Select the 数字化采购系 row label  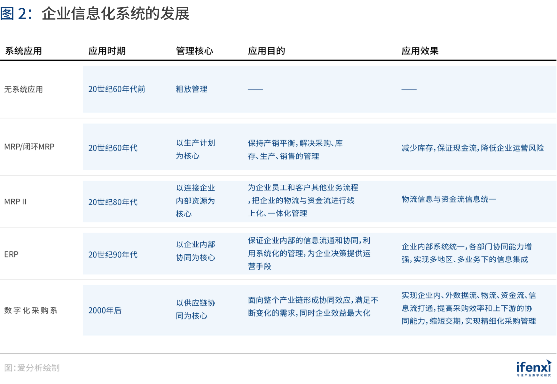click(31, 310)
